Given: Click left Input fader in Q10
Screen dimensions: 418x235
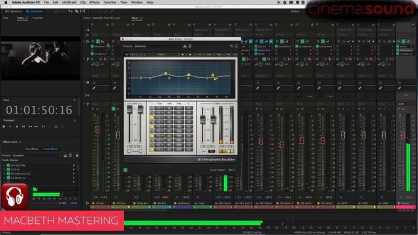Looking at the screenshot, I should pyautogui.click(x=129, y=109).
